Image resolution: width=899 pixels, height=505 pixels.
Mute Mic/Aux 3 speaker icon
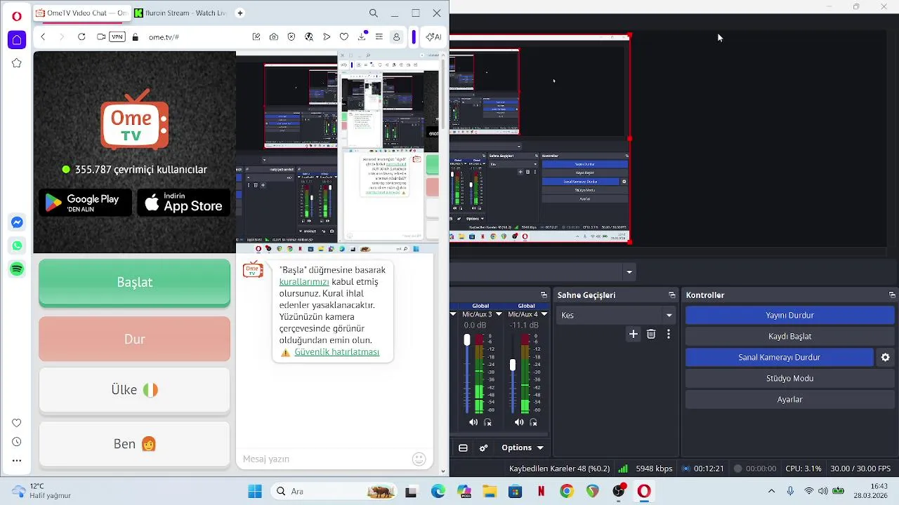pos(473,423)
